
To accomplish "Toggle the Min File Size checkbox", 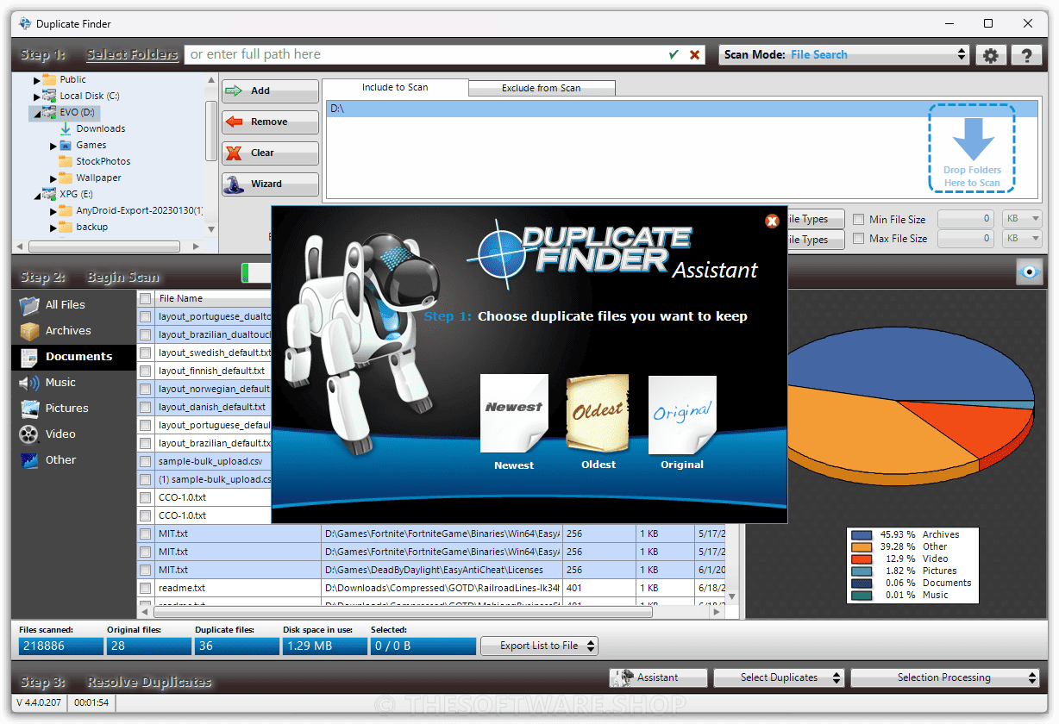I will pos(858,219).
